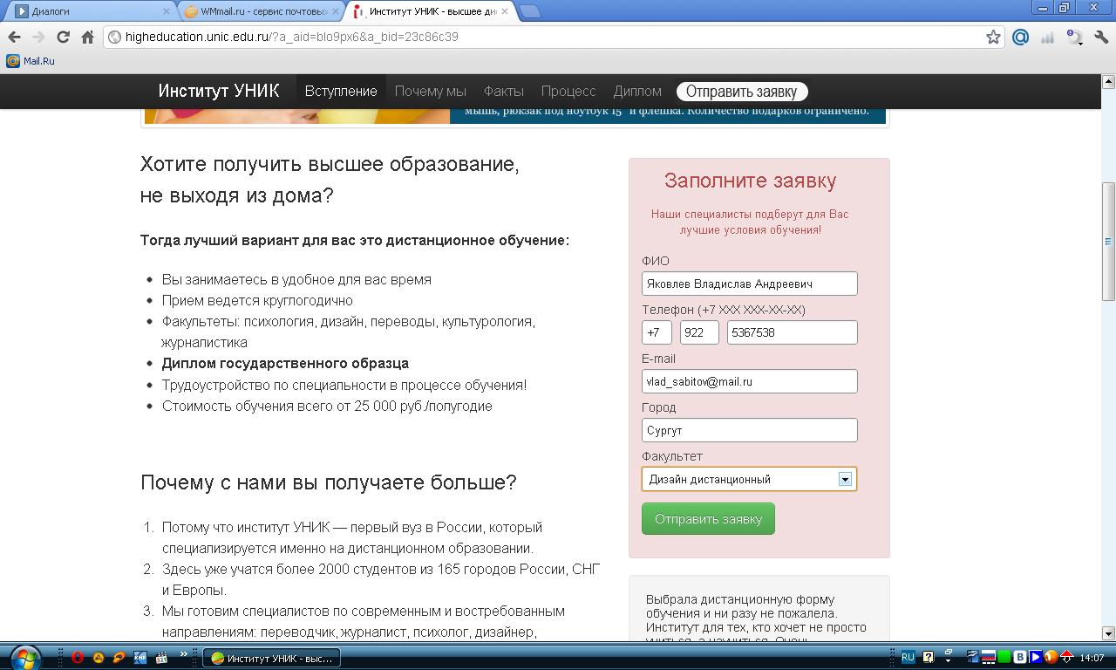The height and width of the screenshot is (670, 1116).
Task: Click the page scrollbar down arrow
Action: point(1108,633)
